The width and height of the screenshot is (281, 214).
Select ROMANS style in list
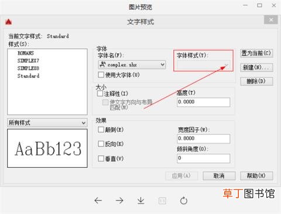tap(26, 53)
